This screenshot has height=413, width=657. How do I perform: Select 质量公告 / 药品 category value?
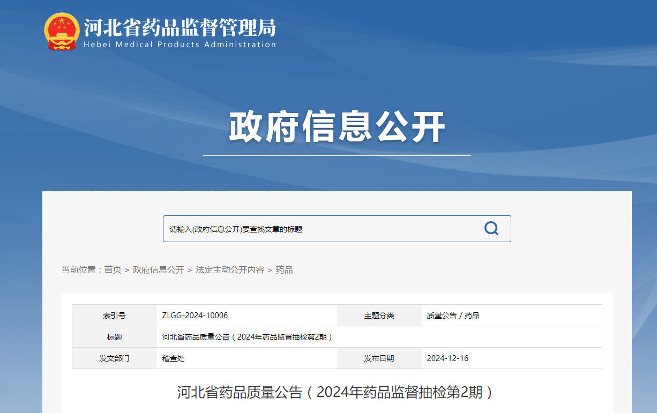(453, 316)
